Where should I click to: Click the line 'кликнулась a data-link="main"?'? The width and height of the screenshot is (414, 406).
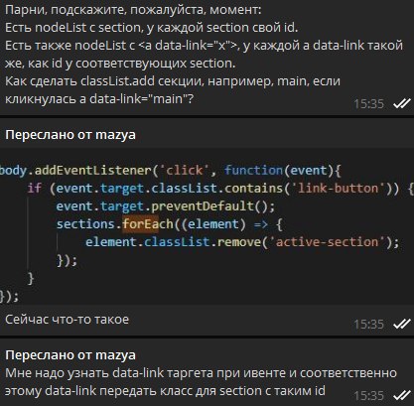pyautogui.click(x=99, y=99)
